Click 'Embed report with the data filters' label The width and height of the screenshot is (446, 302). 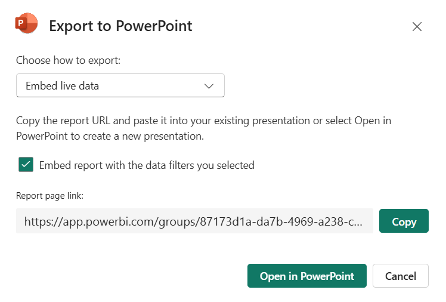[x=147, y=165]
